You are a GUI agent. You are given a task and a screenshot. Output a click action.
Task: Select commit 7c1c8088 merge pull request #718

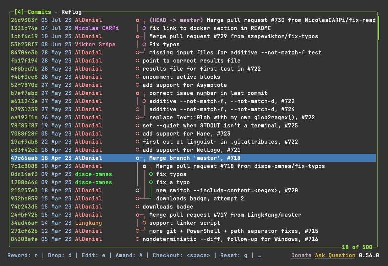pyautogui.click(x=193, y=166)
